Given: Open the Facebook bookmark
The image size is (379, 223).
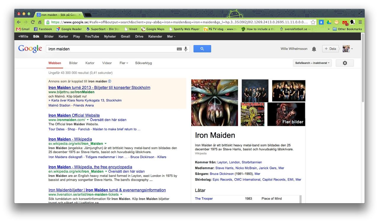Looking at the screenshot, I should point(43,29).
